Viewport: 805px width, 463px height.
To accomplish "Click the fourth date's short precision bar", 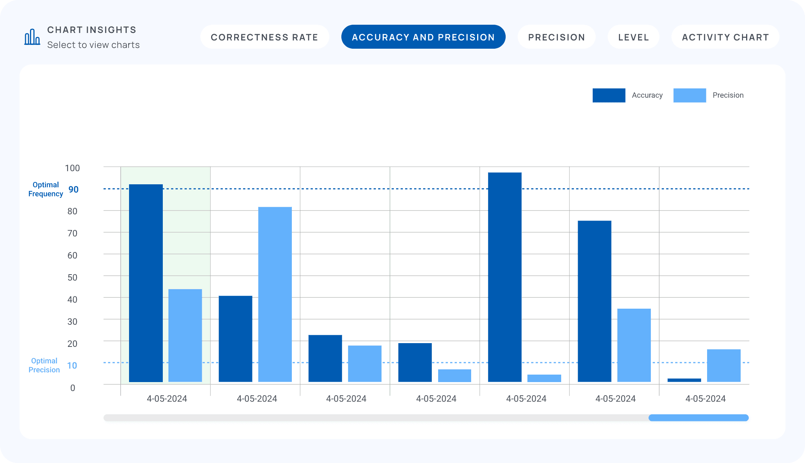I will pos(455,376).
